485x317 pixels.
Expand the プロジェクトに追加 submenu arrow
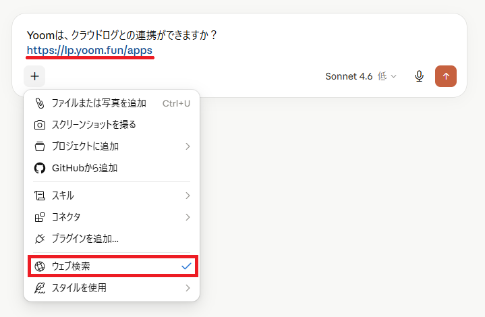188,146
